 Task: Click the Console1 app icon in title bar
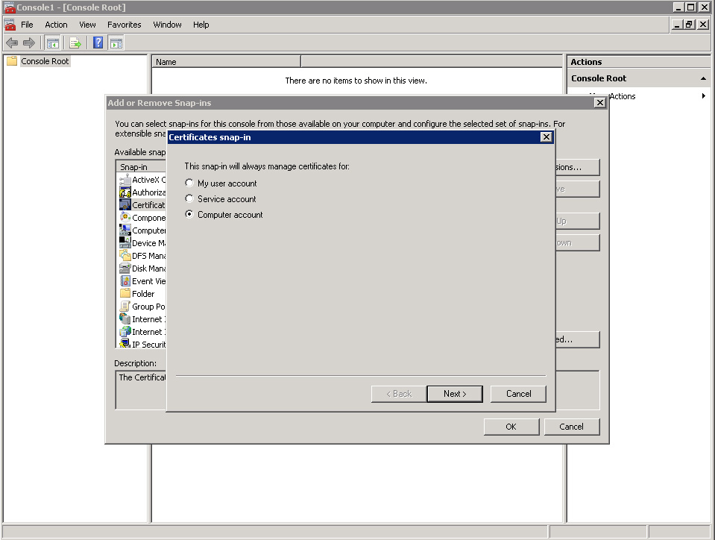pos(9,7)
